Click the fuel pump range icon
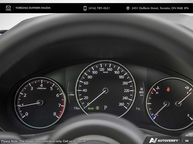The image size is (193, 144). tap(142, 89)
